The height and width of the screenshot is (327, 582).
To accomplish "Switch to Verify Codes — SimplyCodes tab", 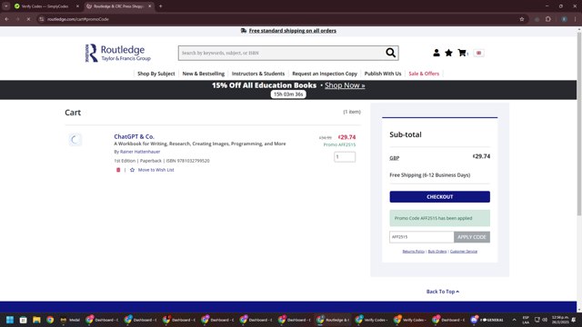I will 45,6.
